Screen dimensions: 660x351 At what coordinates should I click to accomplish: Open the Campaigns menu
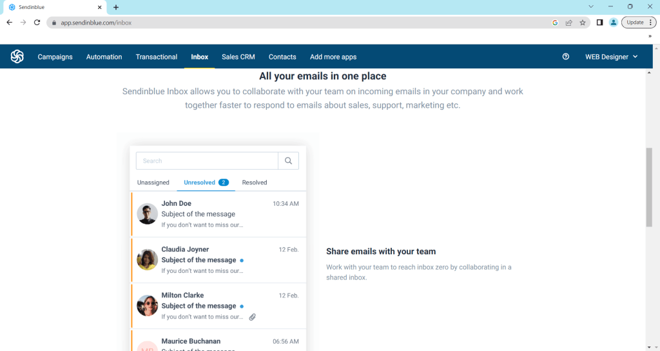click(x=55, y=57)
